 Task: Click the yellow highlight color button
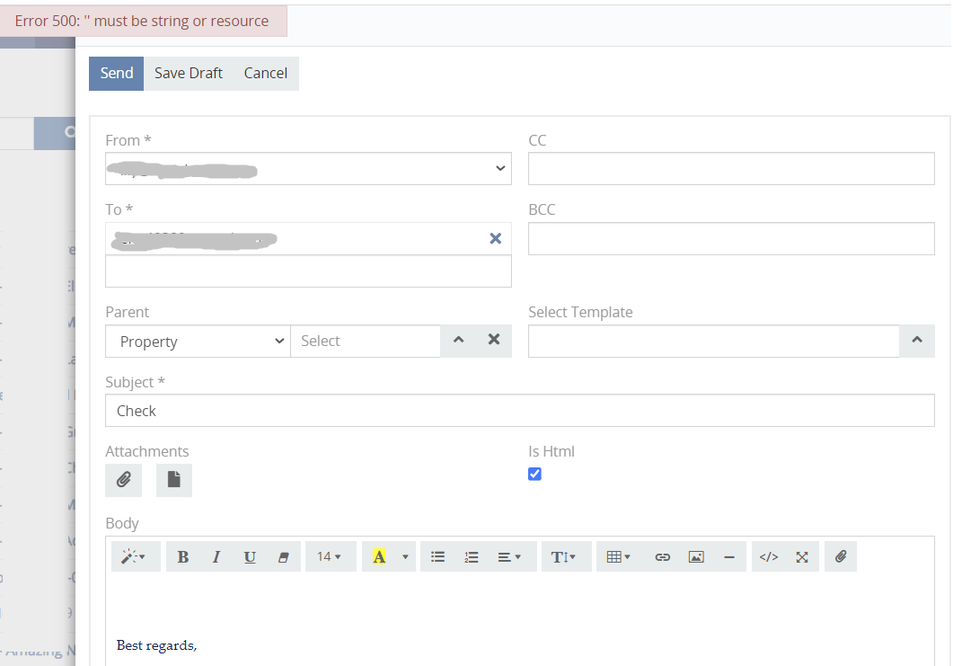(379, 557)
